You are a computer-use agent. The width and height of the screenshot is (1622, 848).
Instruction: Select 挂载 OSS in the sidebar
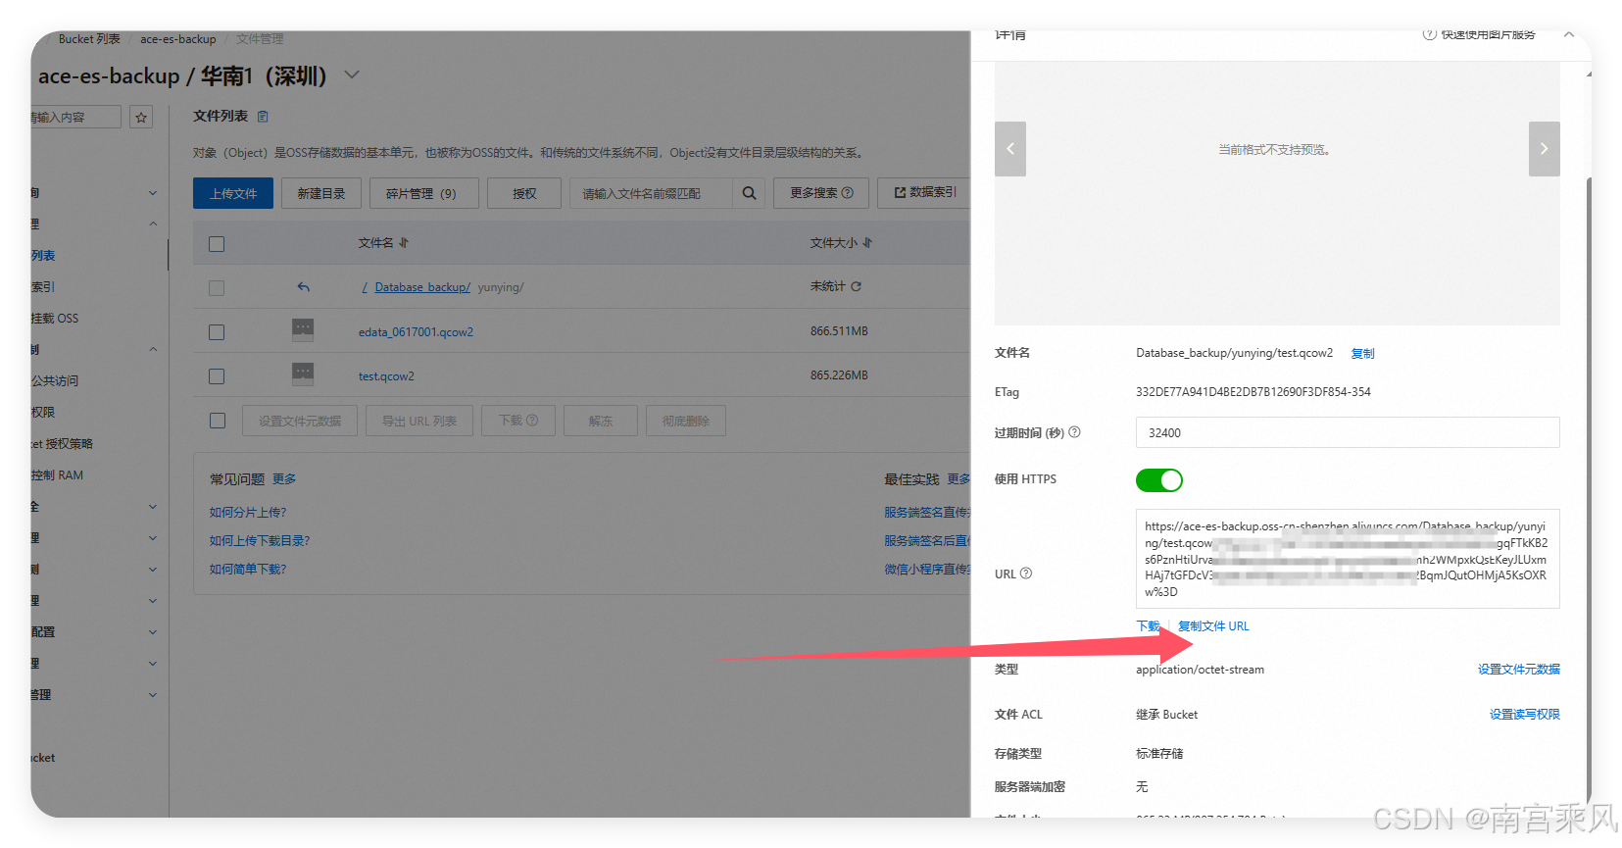[55, 319]
